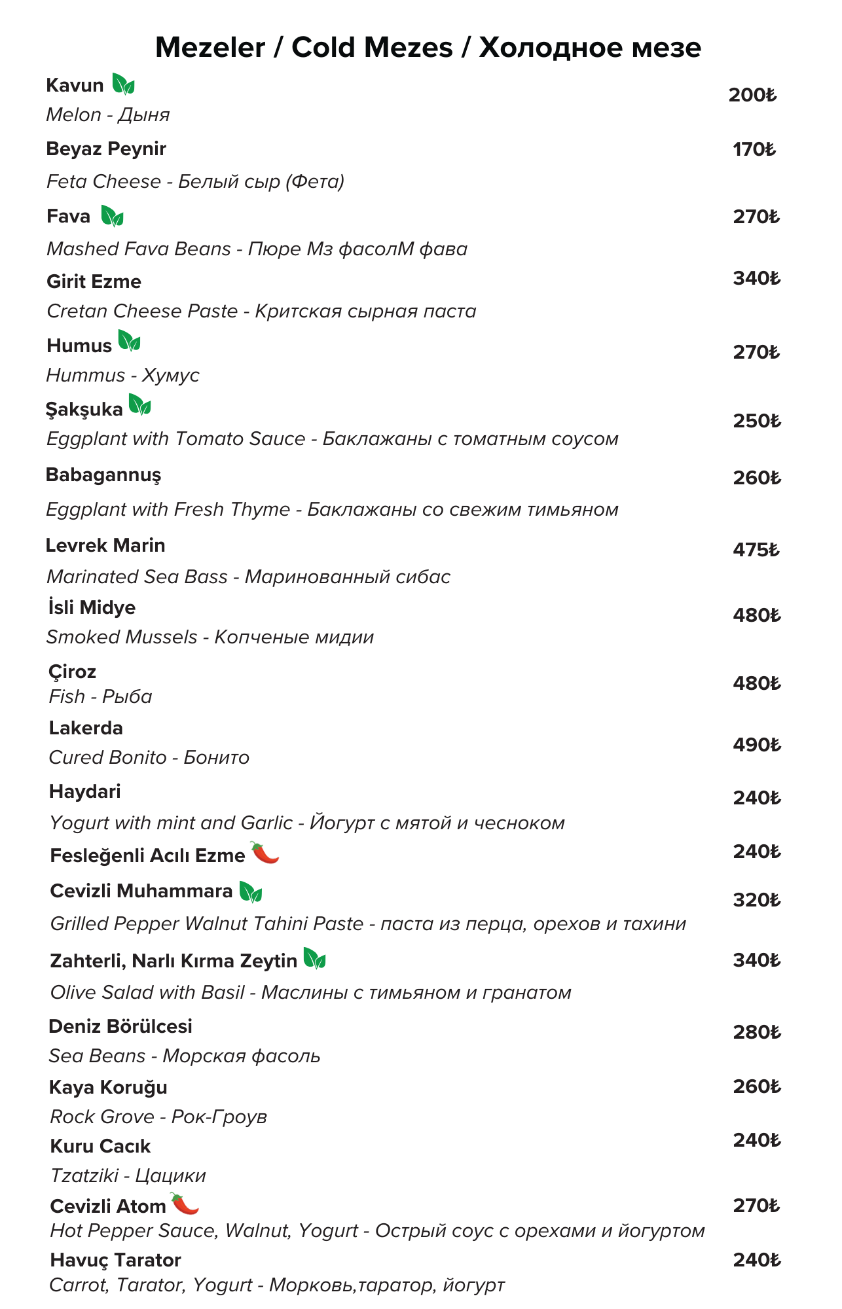Click the vegan leaf icon beside Kavun
The image size is (842, 1309).
pos(123,84)
